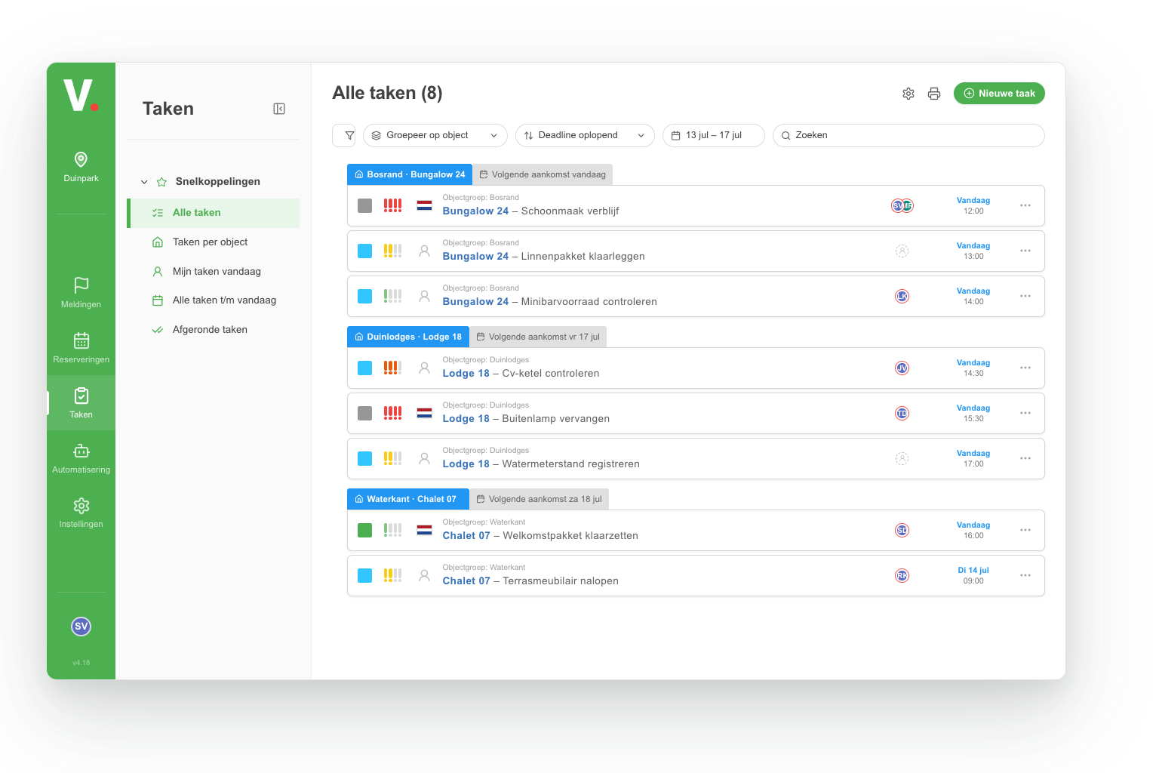Click the print icon next to Nieuwe taak

tap(934, 94)
